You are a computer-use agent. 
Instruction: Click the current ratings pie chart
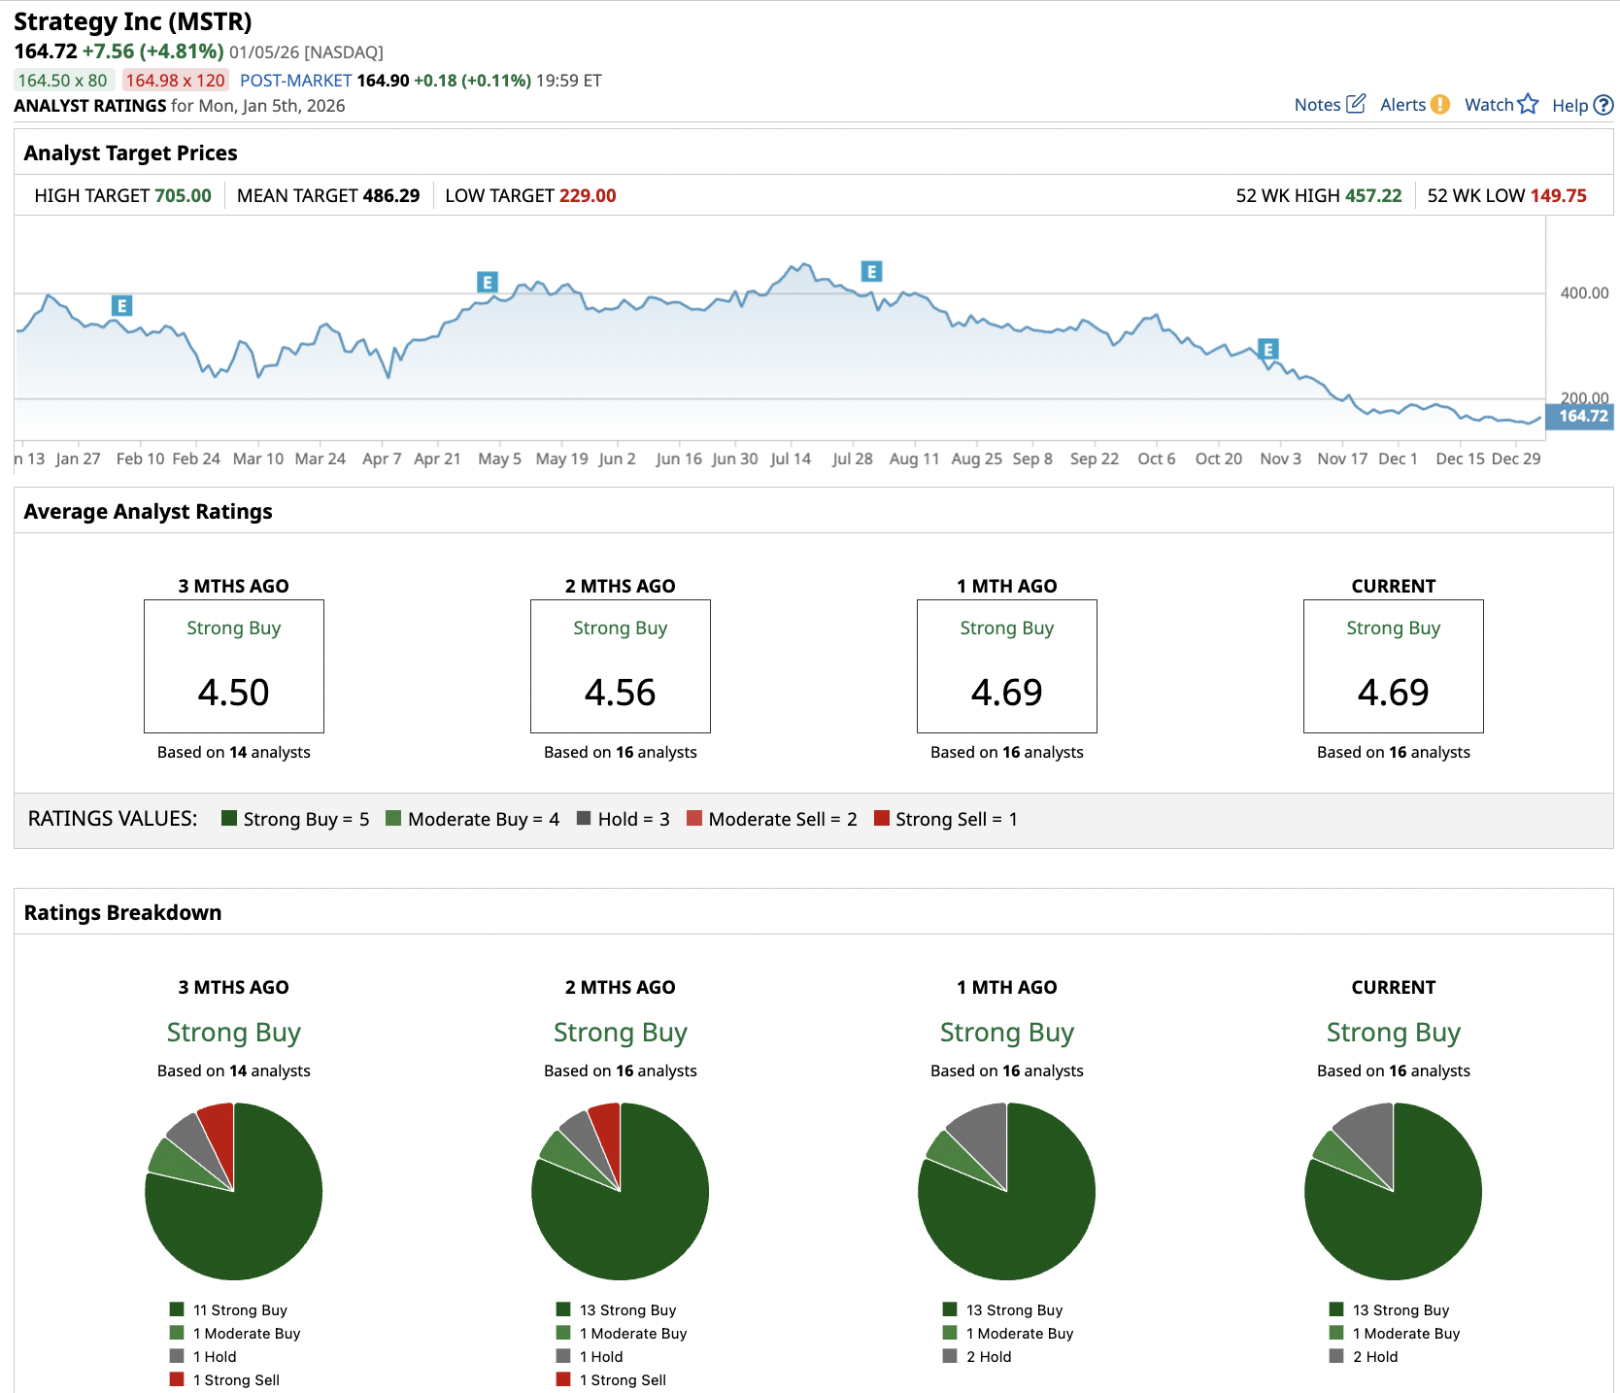(1393, 1191)
